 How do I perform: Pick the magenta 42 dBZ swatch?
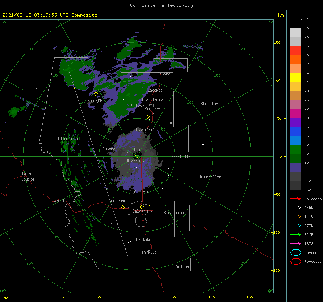pos(296,113)
